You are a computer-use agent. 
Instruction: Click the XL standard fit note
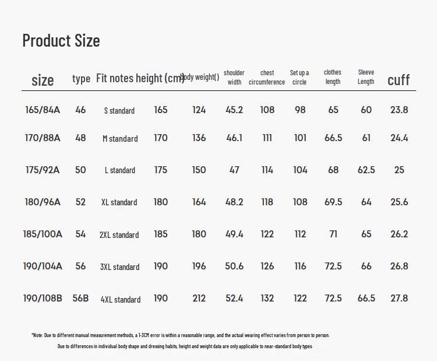(119, 202)
